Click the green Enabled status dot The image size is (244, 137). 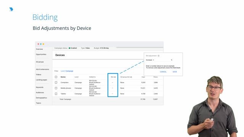(x=69, y=48)
